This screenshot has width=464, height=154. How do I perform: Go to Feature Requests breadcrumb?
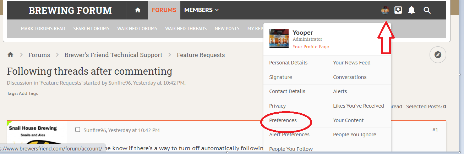coord(201,55)
